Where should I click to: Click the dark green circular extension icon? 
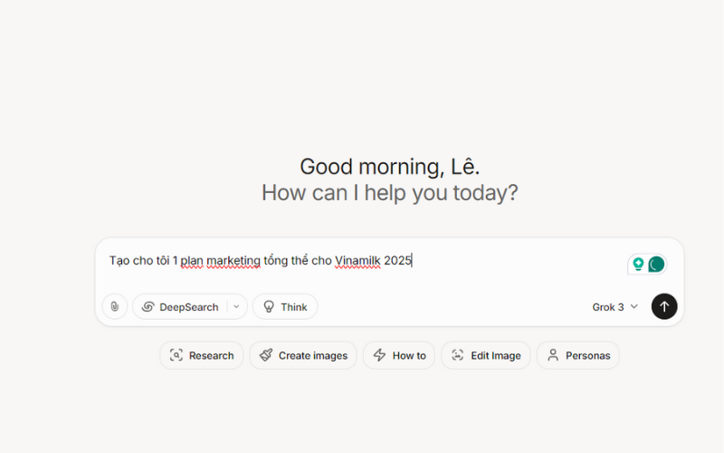pyautogui.click(x=656, y=264)
